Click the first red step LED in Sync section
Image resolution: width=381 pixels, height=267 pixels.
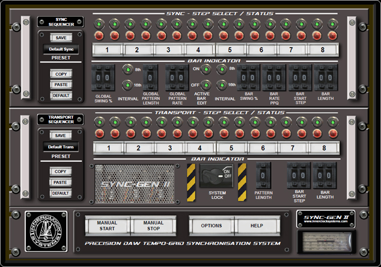(100, 35)
